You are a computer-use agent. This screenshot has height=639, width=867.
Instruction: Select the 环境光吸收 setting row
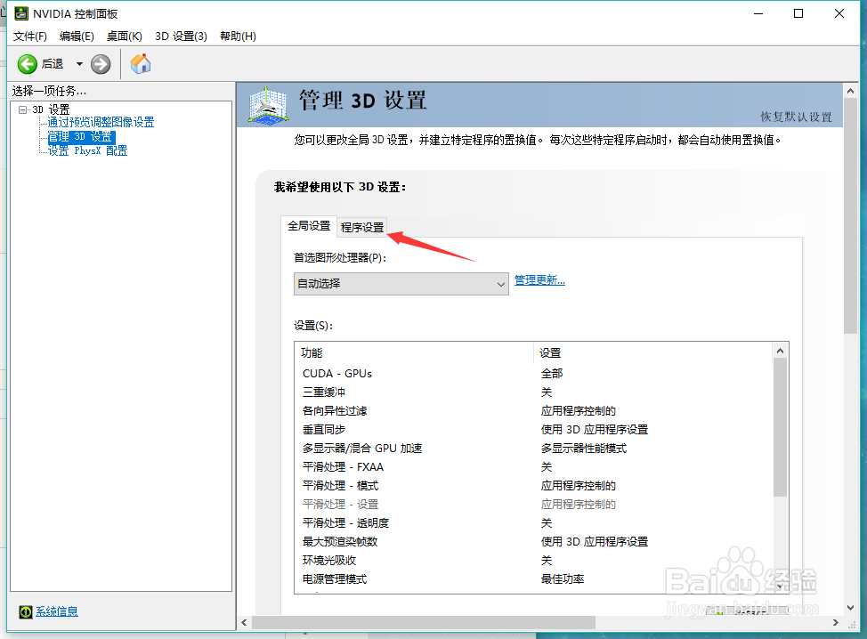[535, 561]
